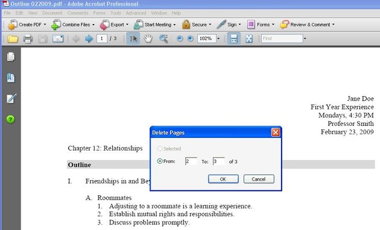Toggle the Scrolling Pages view button

pos(233,39)
